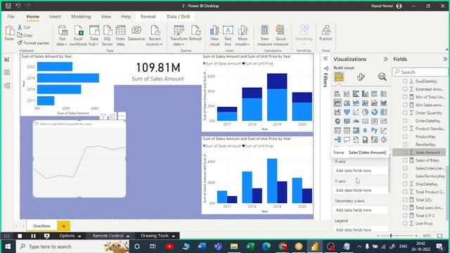Check the Order Quantity field
This screenshot has width=450, height=253.
[x=405, y=112]
